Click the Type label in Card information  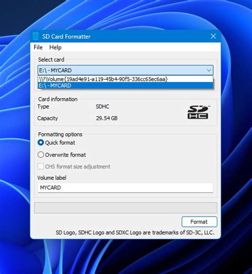pyautogui.click(x=43, y=107)
